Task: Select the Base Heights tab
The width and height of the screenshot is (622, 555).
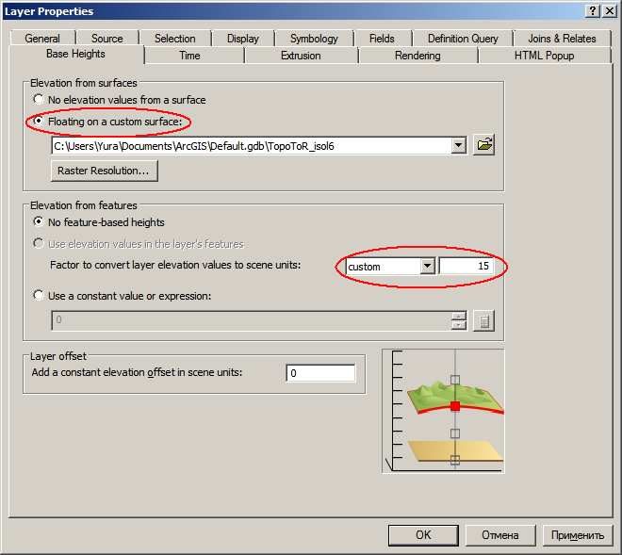Action: tap(75, 54)
